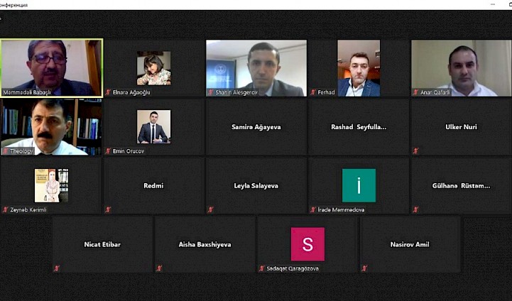This screenshot has width=512, height=301.
Task: Click muted mic icon on Gülhanə Rüstəm tile
Action: (x=415, y=209)
